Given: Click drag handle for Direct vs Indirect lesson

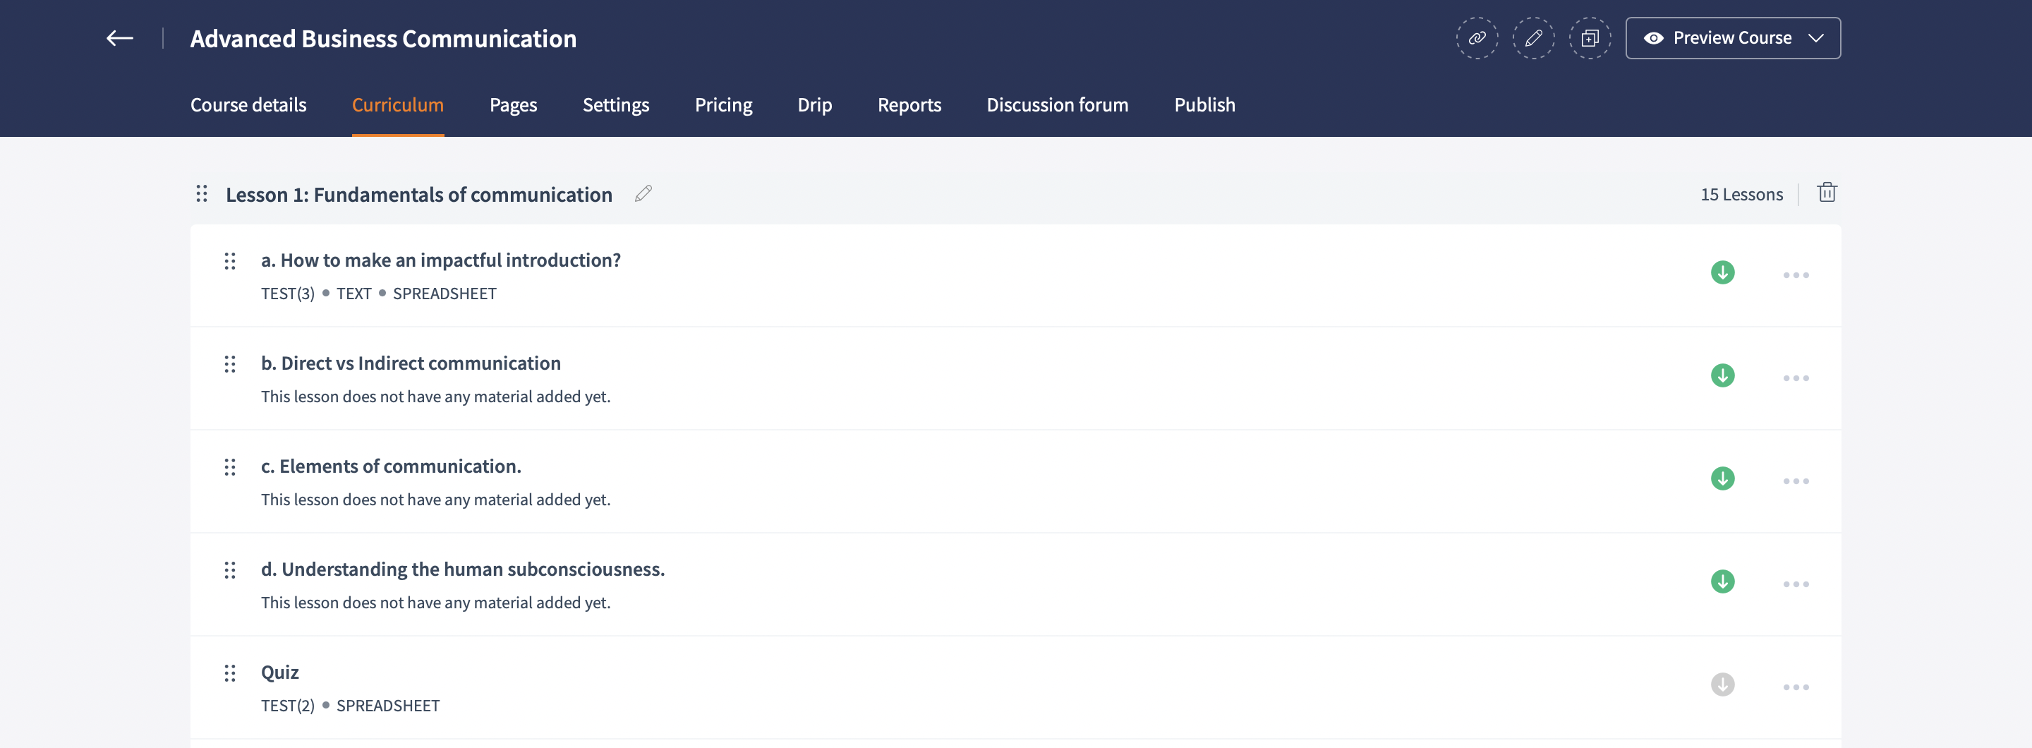Looking at the screenshot, I should click(229, 365).
